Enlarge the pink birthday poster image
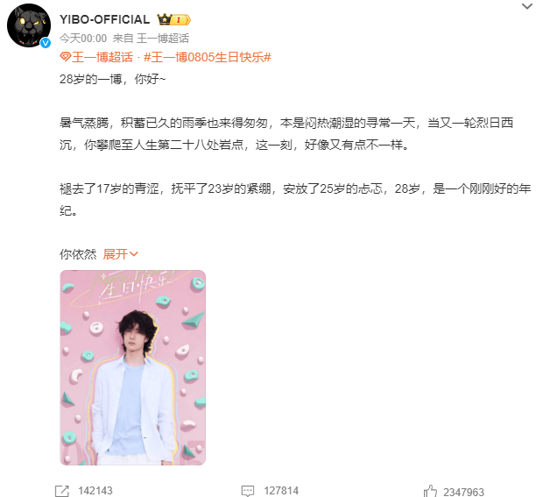Screen dimensions: 536x497 point(133,367)
